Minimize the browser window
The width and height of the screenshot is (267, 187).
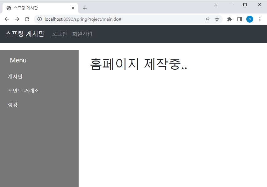click(231, 5)
